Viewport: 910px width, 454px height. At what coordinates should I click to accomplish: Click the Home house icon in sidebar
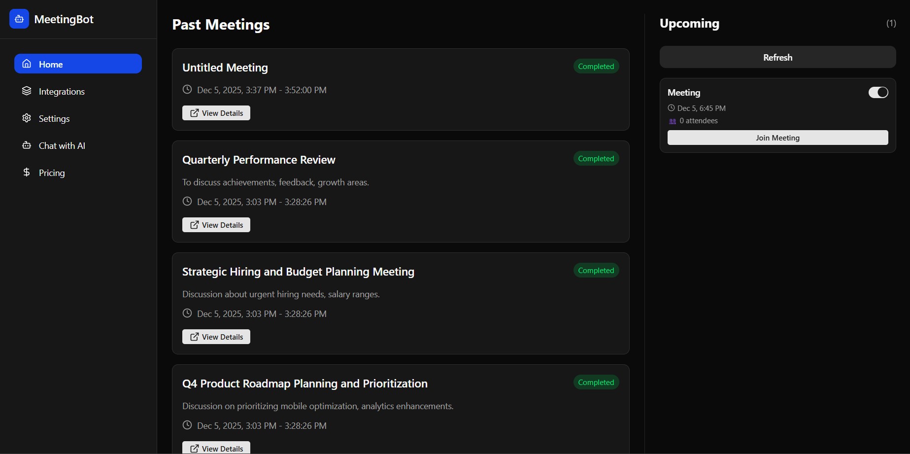(27, 64)
